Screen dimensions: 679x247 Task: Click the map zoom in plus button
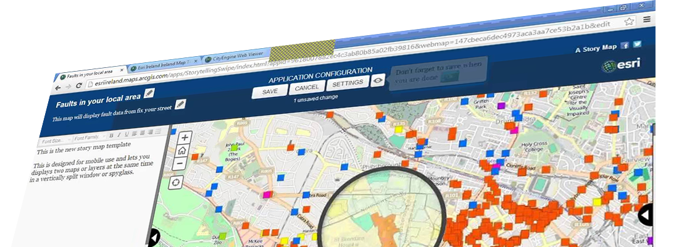tap(185, 138)
